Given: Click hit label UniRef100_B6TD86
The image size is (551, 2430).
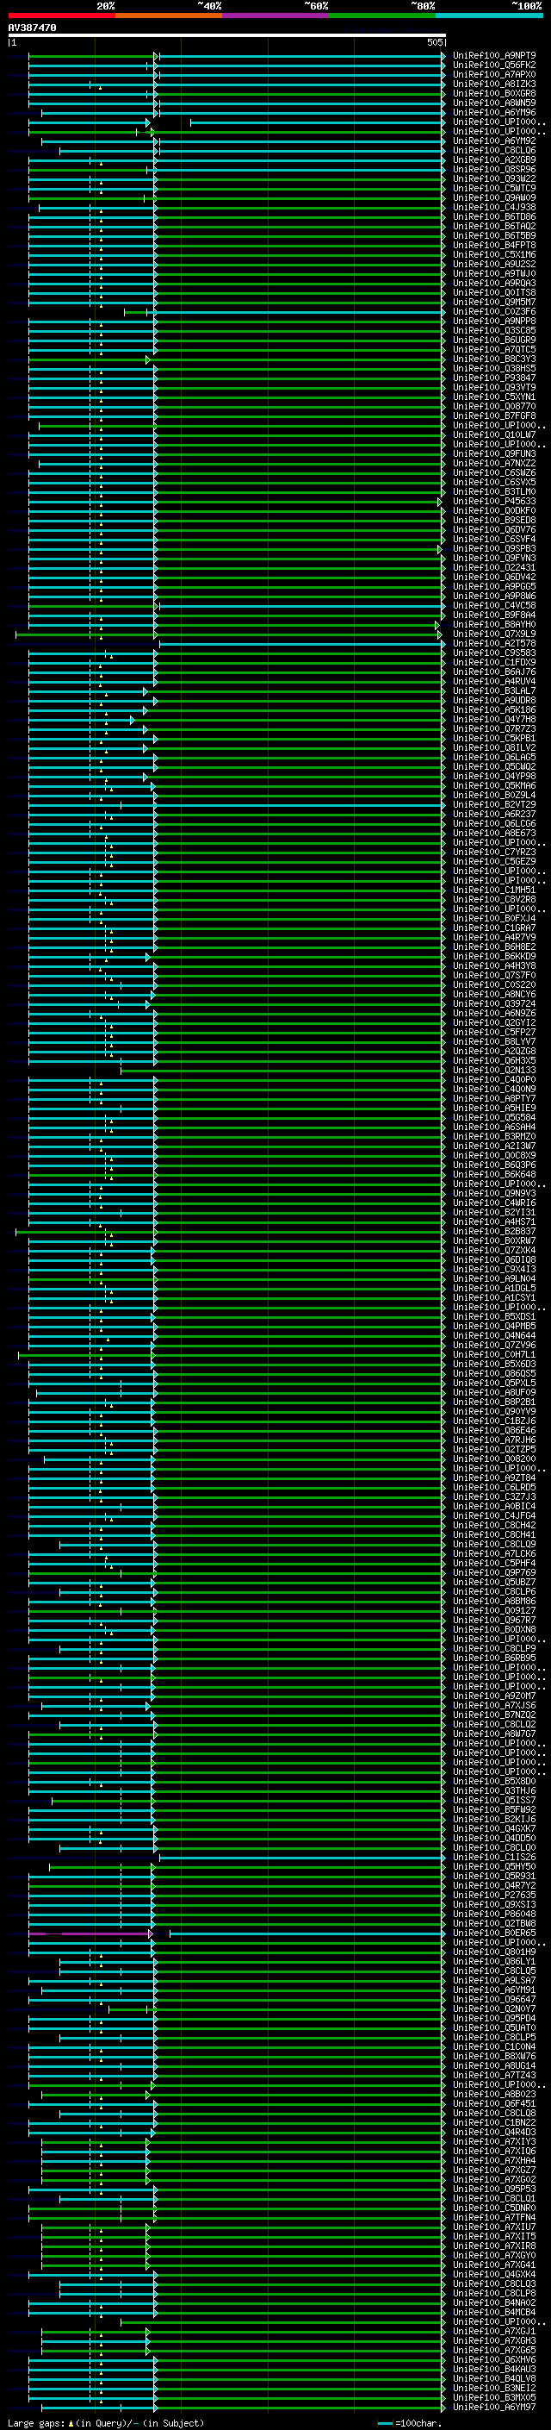Looking at the screenshot, I should pyautogui.click(x=494, y=217).
